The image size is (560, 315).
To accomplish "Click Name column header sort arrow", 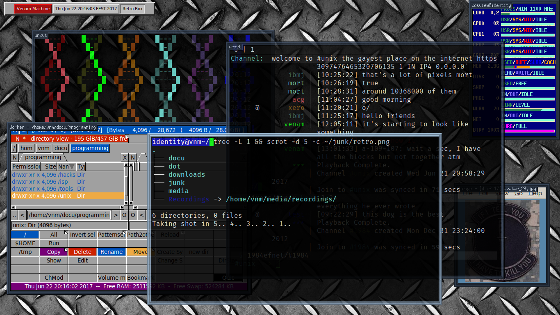I will [72, 167].
